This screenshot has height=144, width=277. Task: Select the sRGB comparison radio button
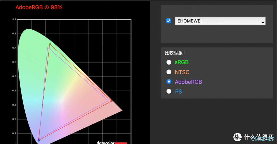(x=169, y=62)
